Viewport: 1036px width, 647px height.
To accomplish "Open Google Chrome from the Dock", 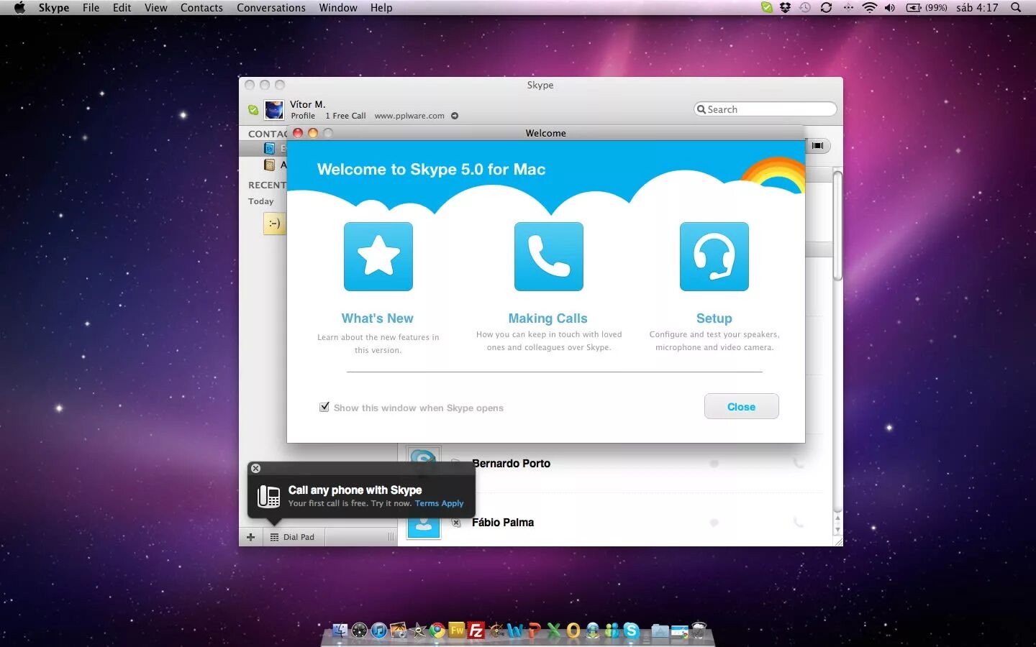I will point(437,630).
